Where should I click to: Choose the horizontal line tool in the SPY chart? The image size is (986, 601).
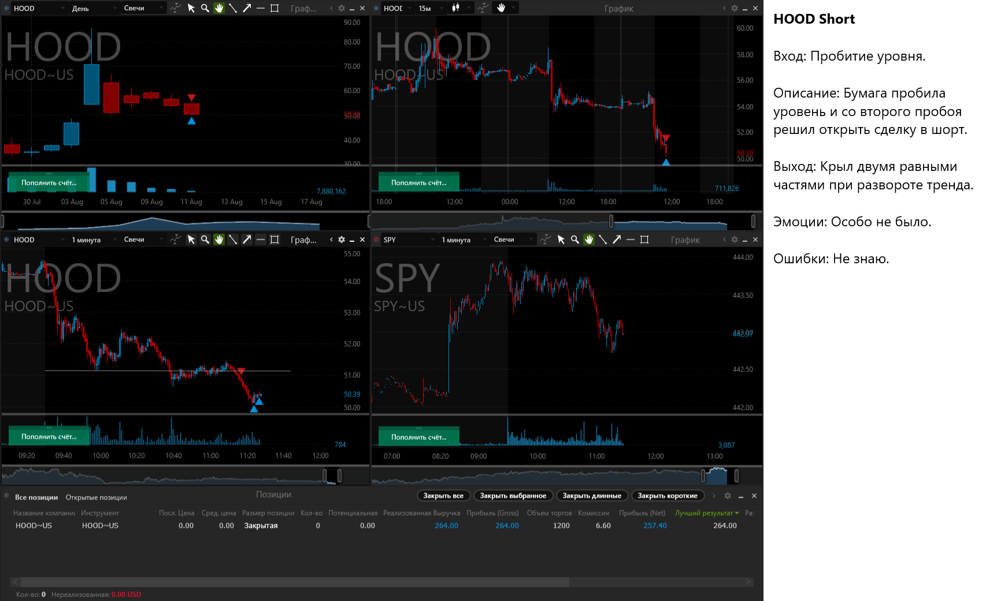pos(631,240)
